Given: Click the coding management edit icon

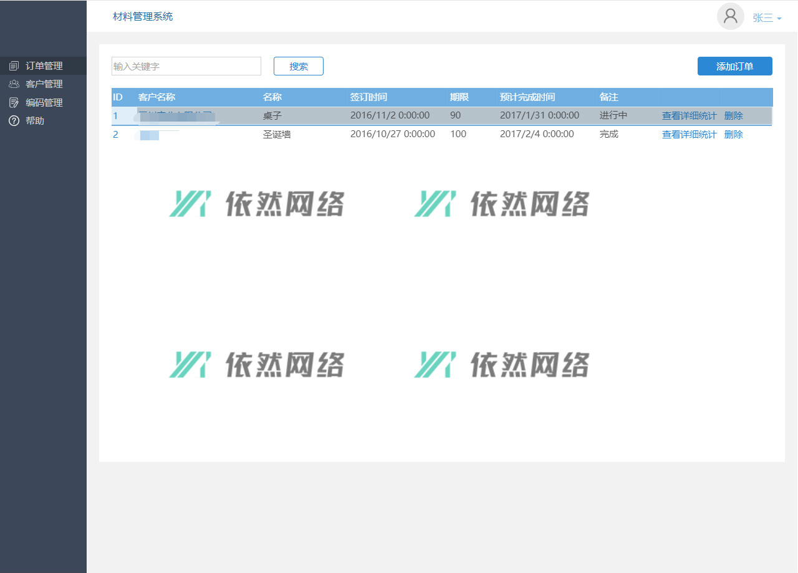Looking at the screenshot, I should [14, 103].
